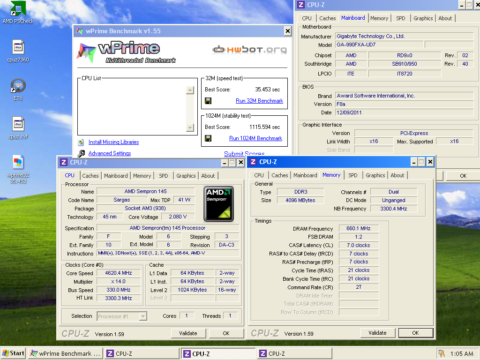The height and width of the screenshot is (360, 480).
Task: Click OK in the CPU-Z Memory window
Action: pyautogui.click(x=415, y=333)
